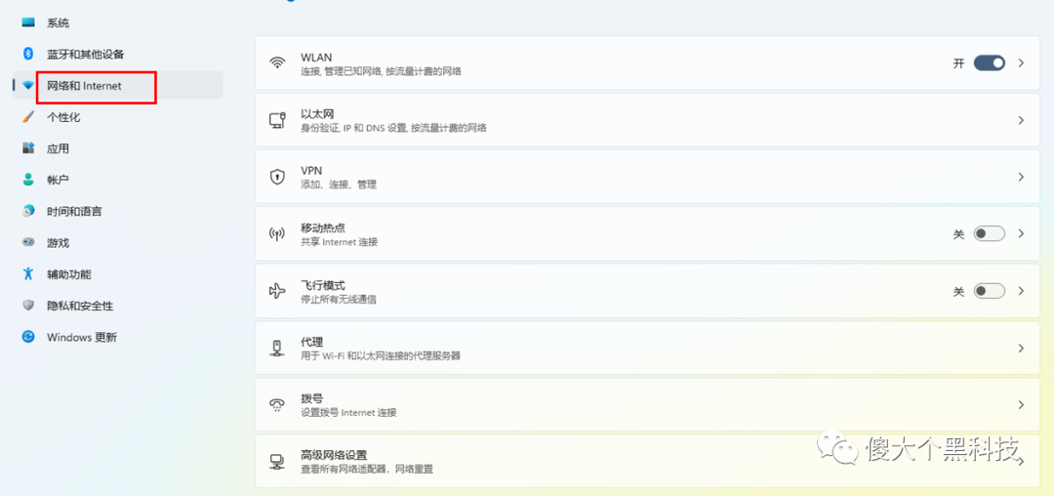Click the 辅助功能 accessibility figure icon
Viewport: 1054px width, 496px height.
(27, 273)
